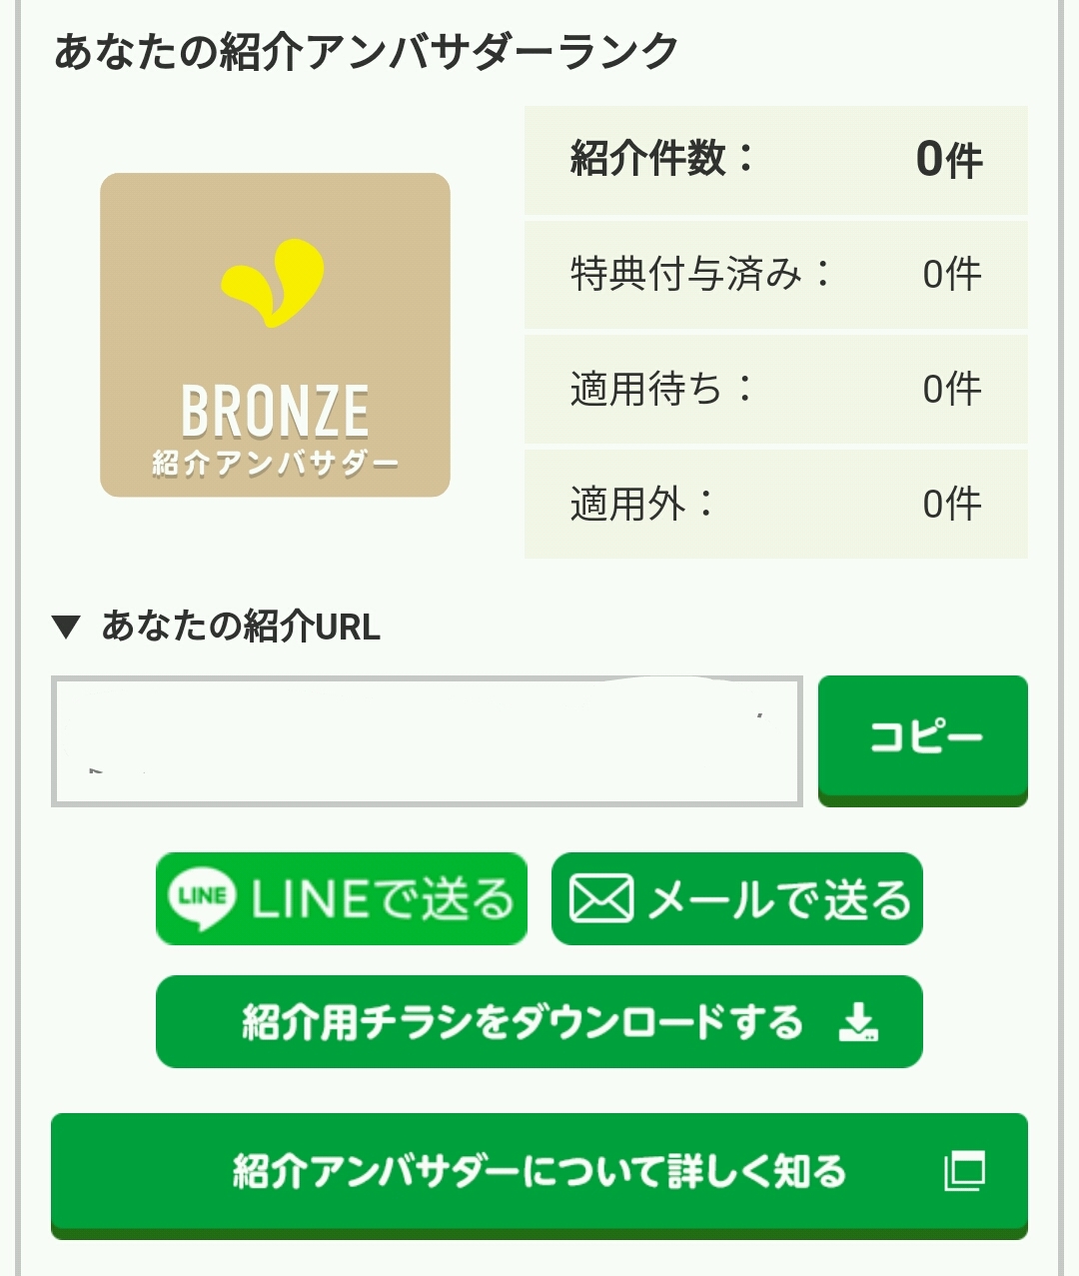Open 紹介アンバサダーについて詳しく知る link

(x=539, y=1171)
